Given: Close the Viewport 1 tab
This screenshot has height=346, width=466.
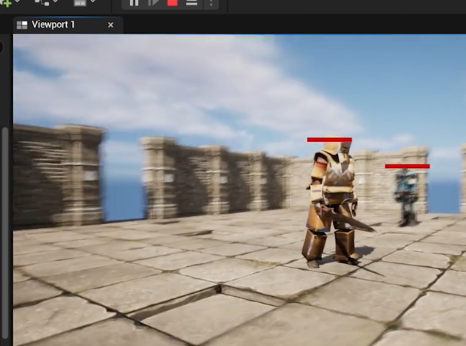Looking at the screenshot, I should pos(111,25).
